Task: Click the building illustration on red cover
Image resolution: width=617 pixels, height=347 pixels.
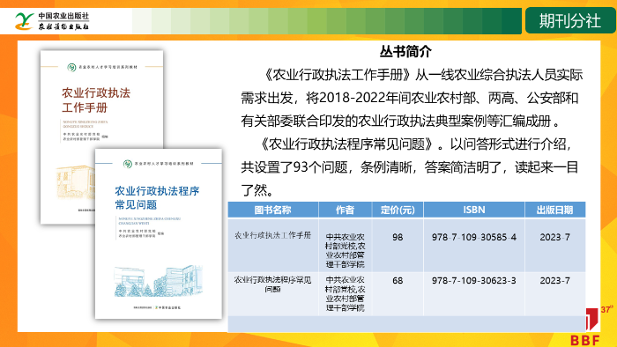Action: pyautogui.click(x=75, y=182)
